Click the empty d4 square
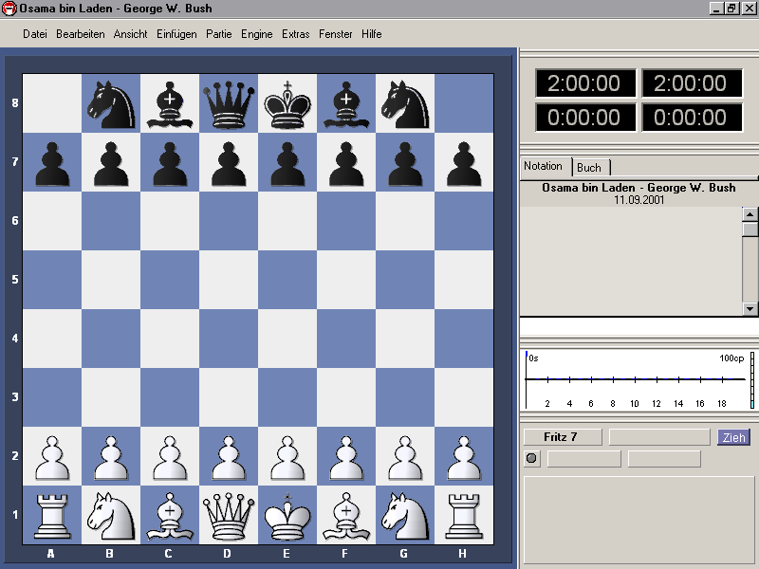 point(229,339)
